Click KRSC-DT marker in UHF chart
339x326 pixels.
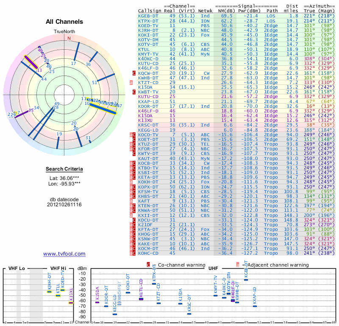coord(189,314)
